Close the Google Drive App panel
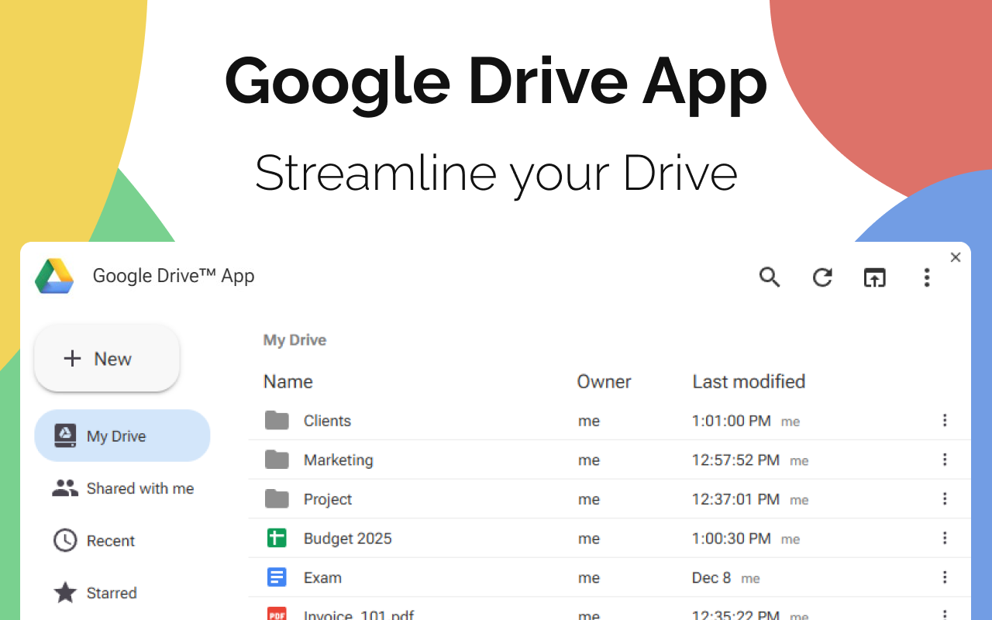This screenshot has height=620, width=992. (x=956, y=257)
